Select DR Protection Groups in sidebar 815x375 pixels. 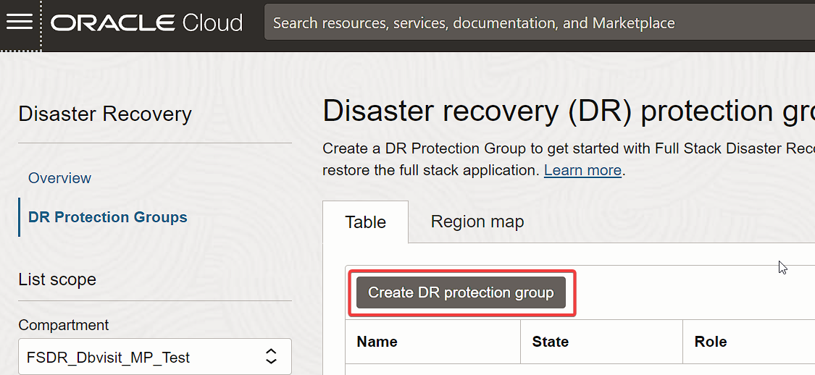[x=108, y=217]
